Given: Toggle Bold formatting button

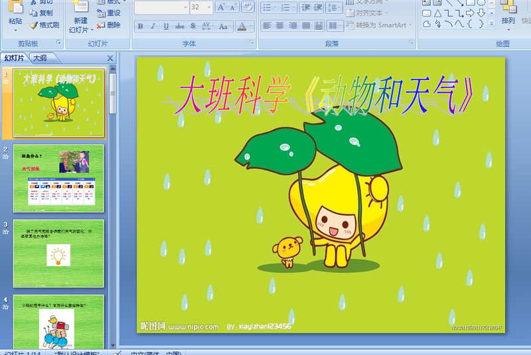Looking at the screenshot, I should point(140,26).
